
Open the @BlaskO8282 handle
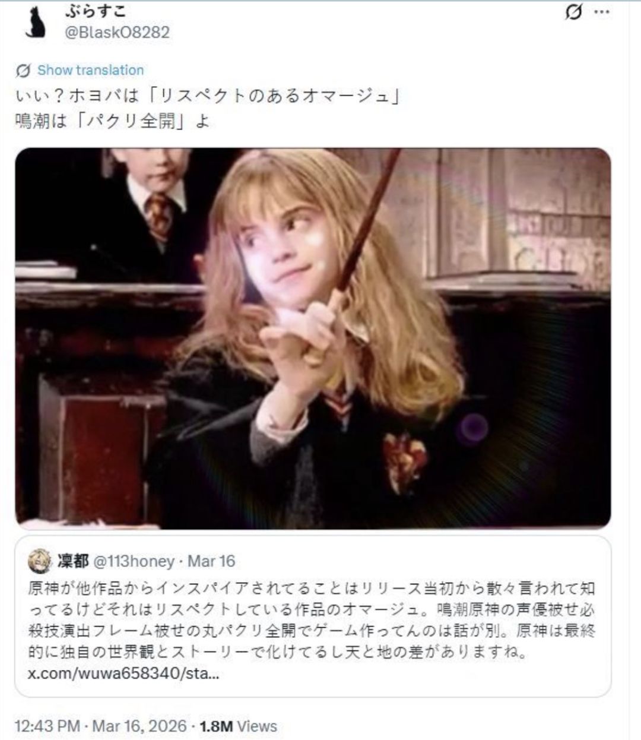pos(116,32)
